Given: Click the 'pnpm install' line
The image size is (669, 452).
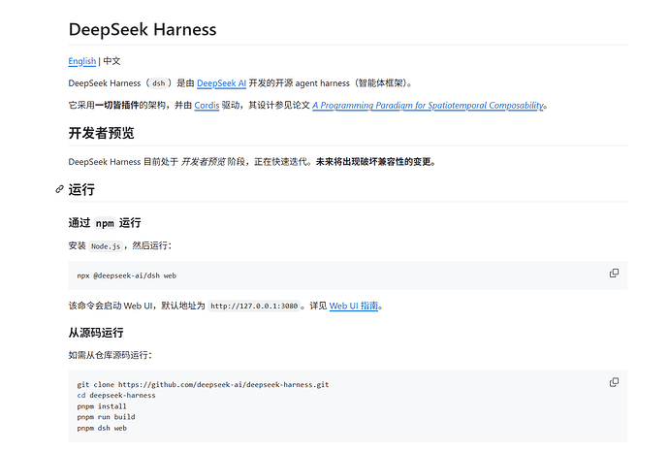Looking at the screenshot, I should click(102, 406).
